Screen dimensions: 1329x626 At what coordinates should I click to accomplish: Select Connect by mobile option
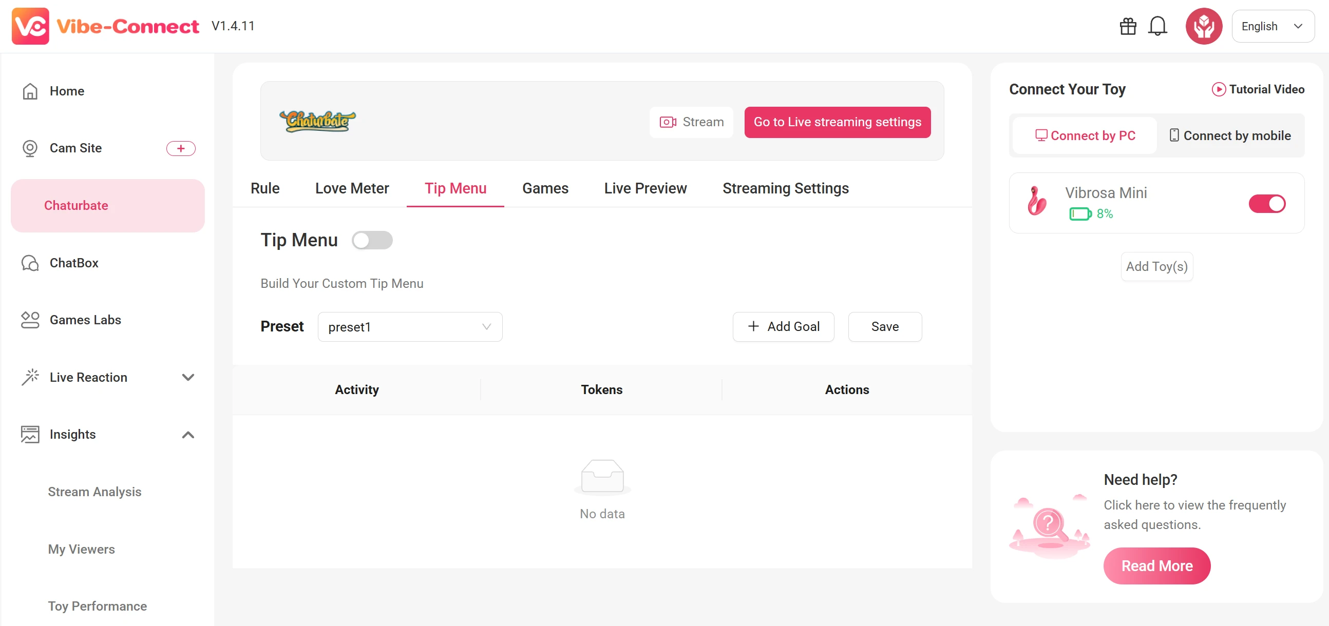pos(1230,135)
